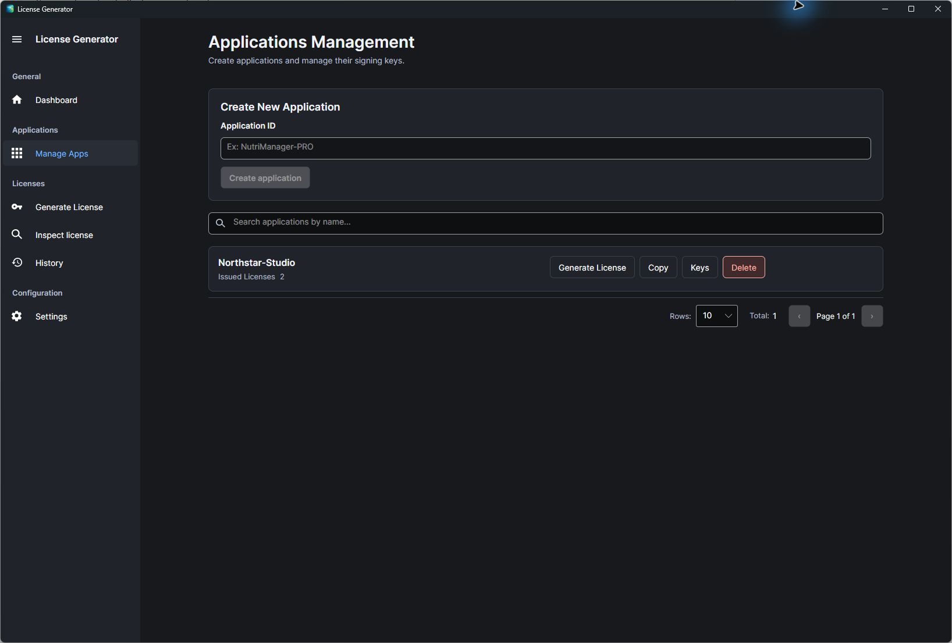Click the search magnifier icon in applications search

tap(220, 223)
